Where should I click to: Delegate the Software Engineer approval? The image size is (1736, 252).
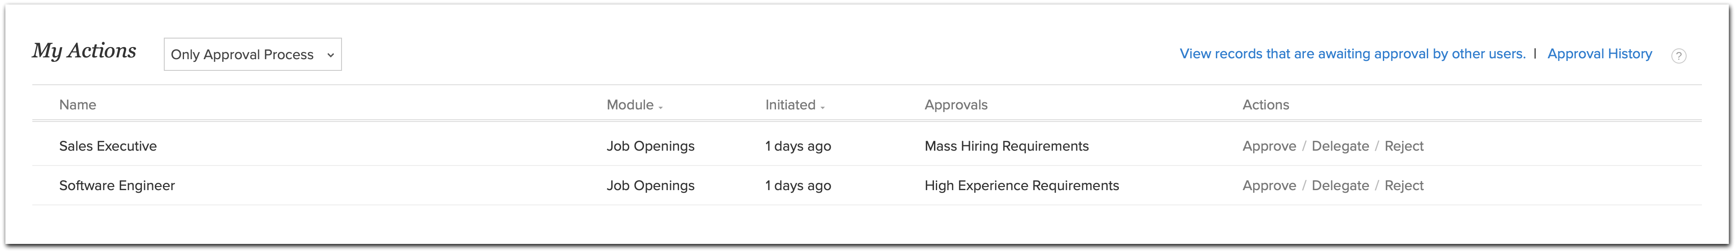click(x=1340, y=185)
